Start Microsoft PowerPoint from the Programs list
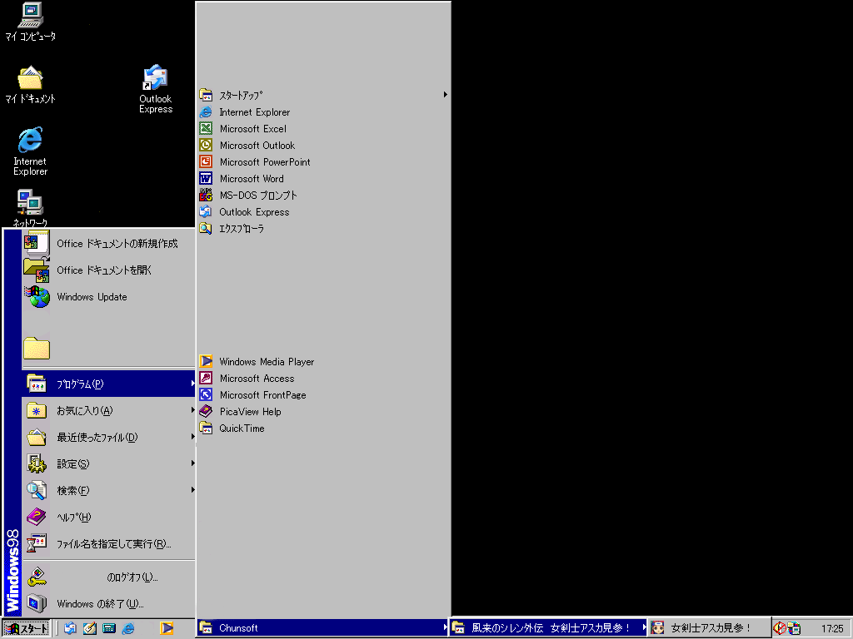This screenshot has width=853, height=639. (x=323, y=162)
